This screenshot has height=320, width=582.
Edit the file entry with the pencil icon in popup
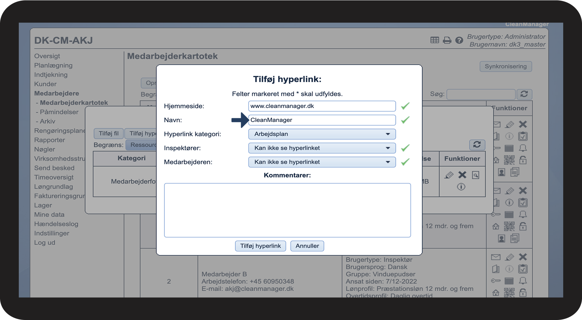click(449, 175)
